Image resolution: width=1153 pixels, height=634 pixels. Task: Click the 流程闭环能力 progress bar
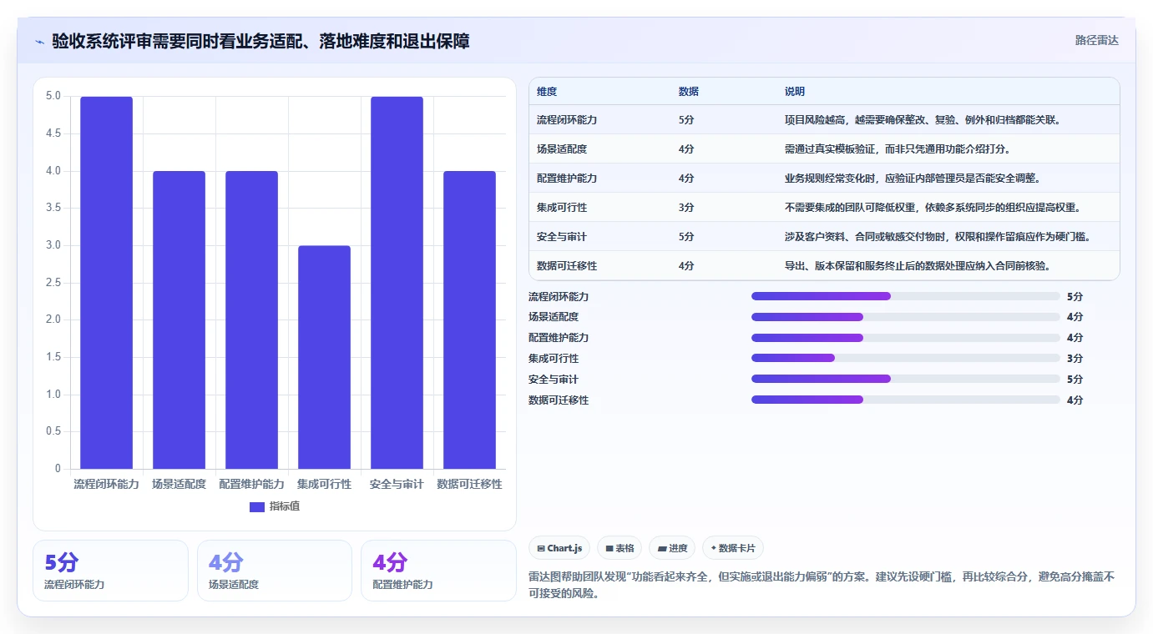[906, 296]
